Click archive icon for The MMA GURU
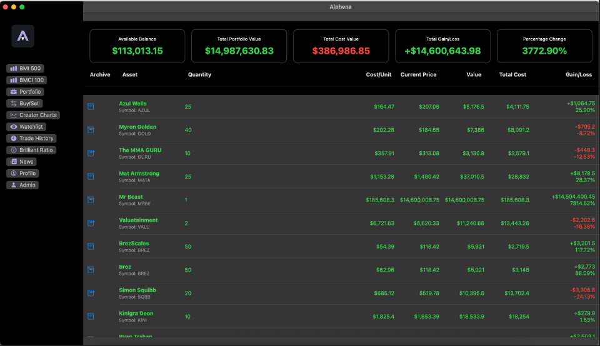 click(x=91, y=153)
